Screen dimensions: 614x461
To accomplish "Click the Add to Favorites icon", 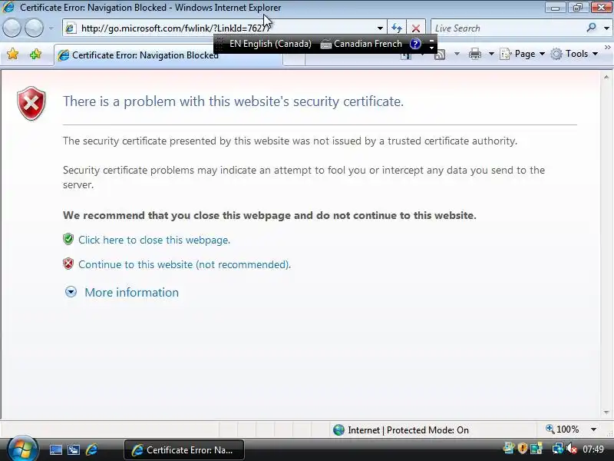I will (35, 54).
